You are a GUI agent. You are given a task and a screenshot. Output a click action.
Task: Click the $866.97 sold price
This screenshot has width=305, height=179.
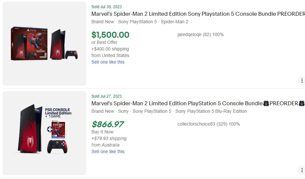click(x=108, y=124)
